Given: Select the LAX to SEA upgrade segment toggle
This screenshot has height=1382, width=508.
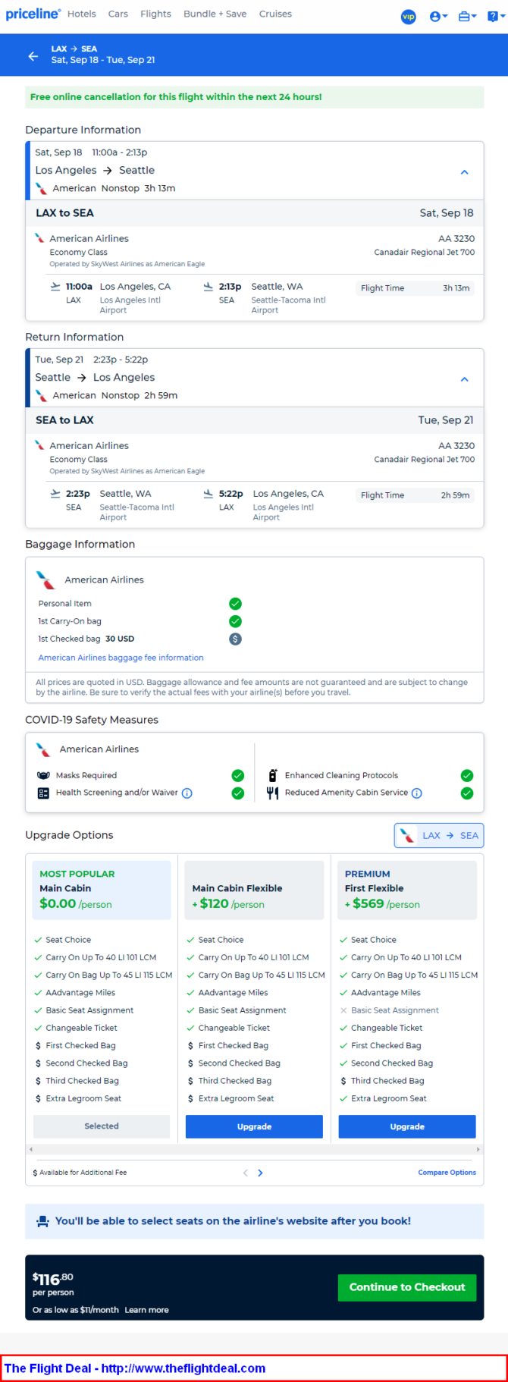Looking at the screenshot, I should point(439,836).
